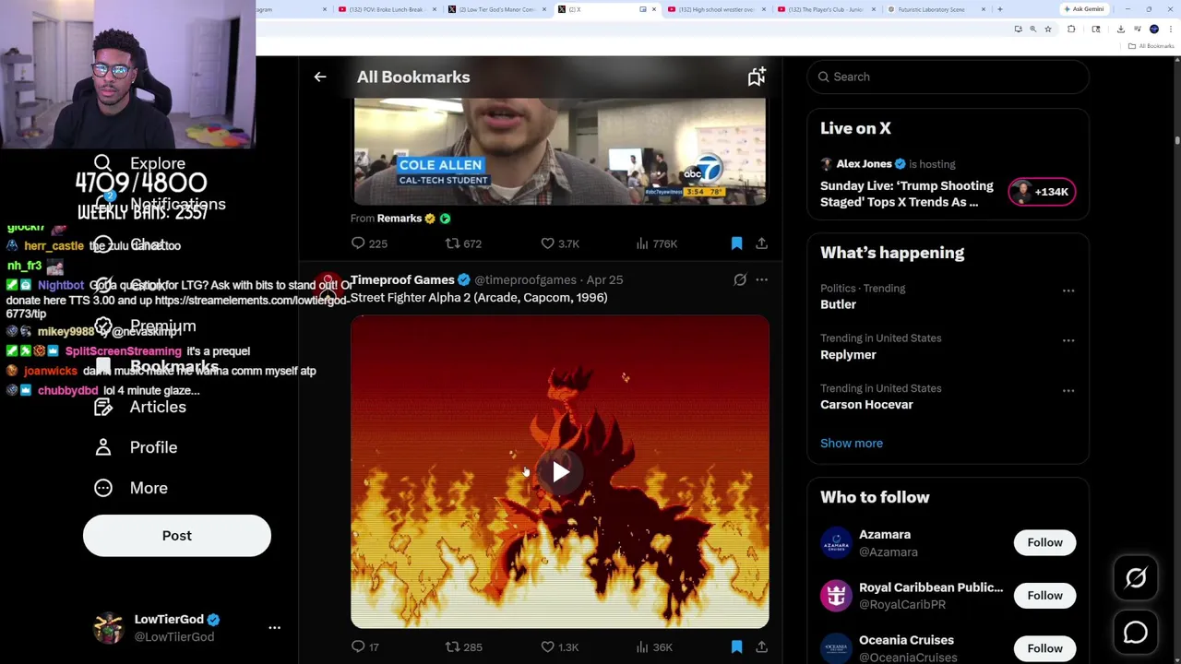This screenshot has height=664, width=1181.
Task: Like the post with 1.3K likes
Action: [x=560, y=647]
